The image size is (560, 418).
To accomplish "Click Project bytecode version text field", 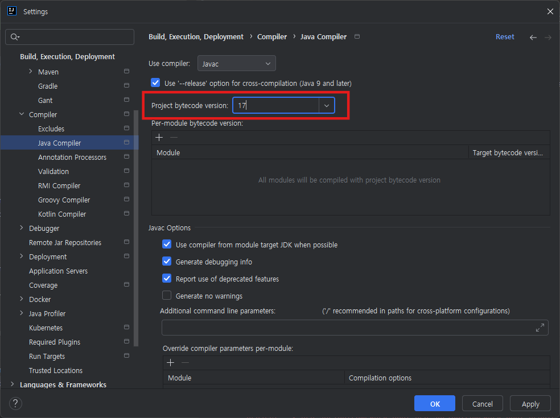I will 275,105.
